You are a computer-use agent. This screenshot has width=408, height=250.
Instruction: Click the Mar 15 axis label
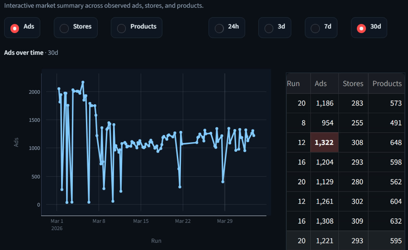(x=141, y=221)
